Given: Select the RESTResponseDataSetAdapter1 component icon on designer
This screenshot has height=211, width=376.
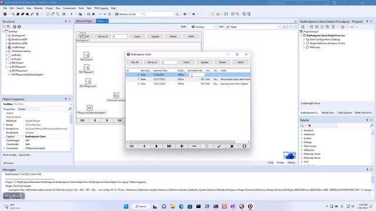Looking at the screenshot, I should coord(90,108).
